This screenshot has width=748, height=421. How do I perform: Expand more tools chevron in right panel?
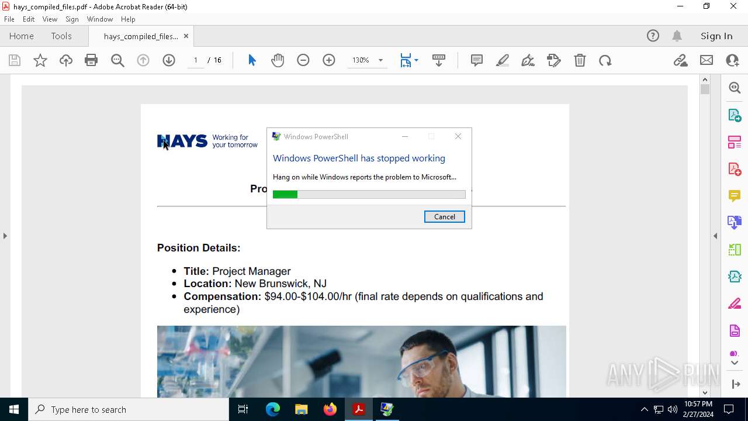(x=735, y=363)
